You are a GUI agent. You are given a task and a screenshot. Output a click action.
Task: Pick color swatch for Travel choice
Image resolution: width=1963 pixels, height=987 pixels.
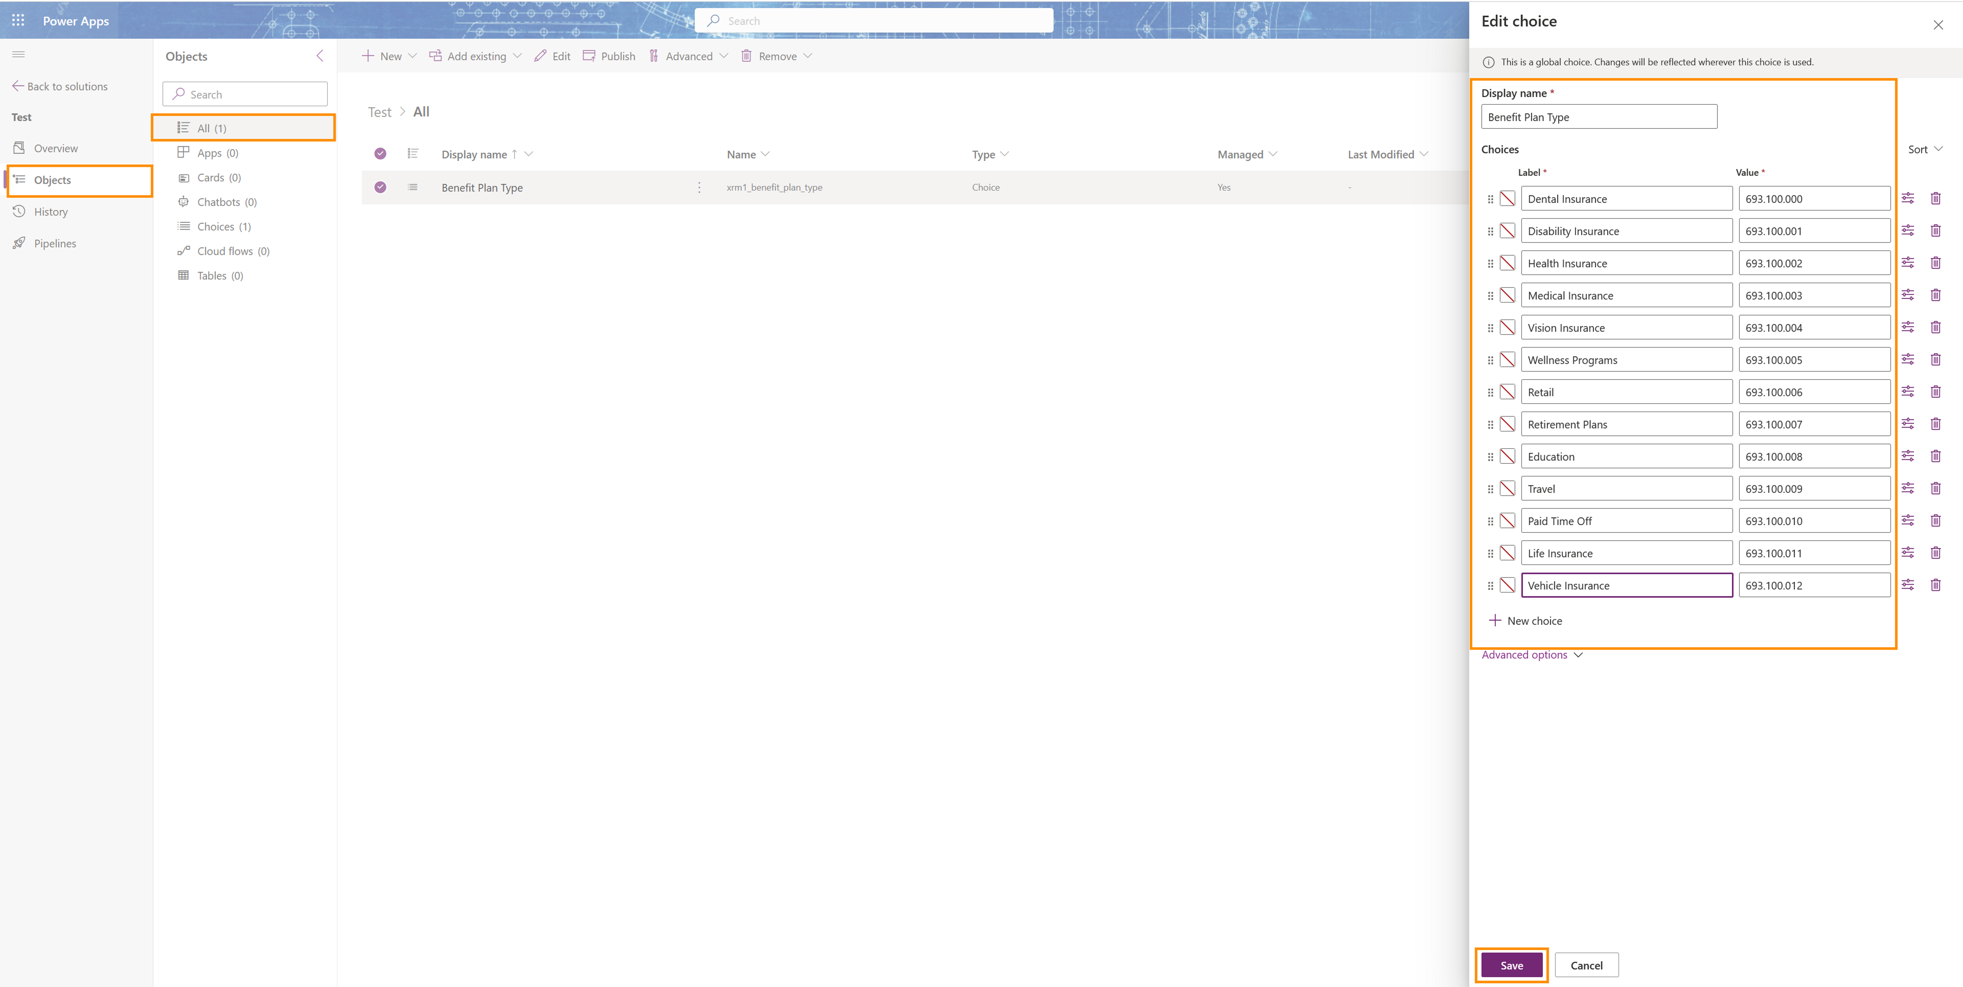coord(1507,489)
